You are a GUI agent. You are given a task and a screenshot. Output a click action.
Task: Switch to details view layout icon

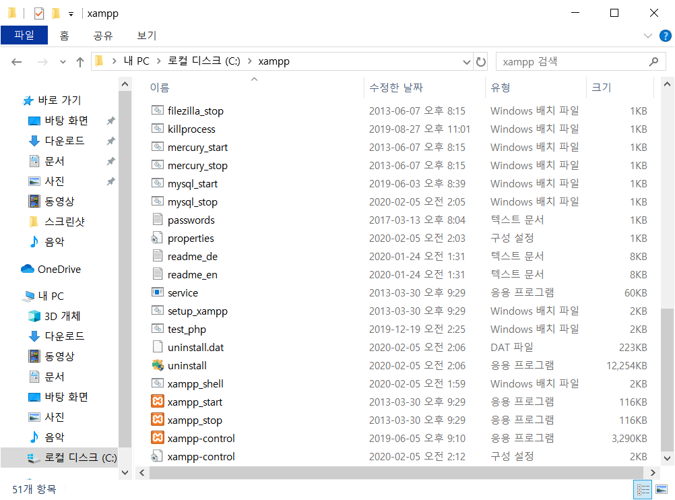pyautogui.click(x=643, y=489)
